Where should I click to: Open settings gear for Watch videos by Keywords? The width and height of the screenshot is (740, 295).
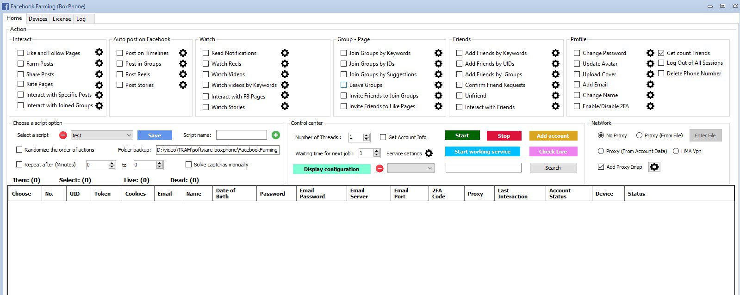(285, 85)
